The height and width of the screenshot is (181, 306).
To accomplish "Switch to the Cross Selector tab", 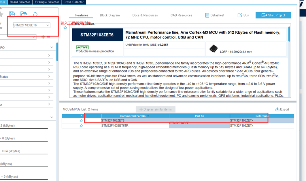I will coord(73,2).
